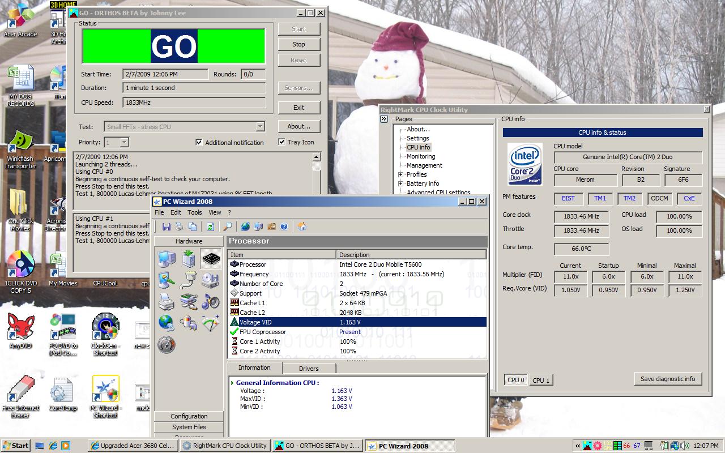
Task: Select the Multimedia speaker-and-note hardware icon
Action: [211, 301]
